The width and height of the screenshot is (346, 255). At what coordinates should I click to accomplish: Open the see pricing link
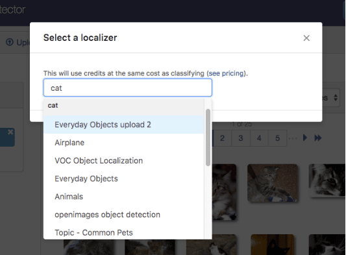click(x=226, y=73)
